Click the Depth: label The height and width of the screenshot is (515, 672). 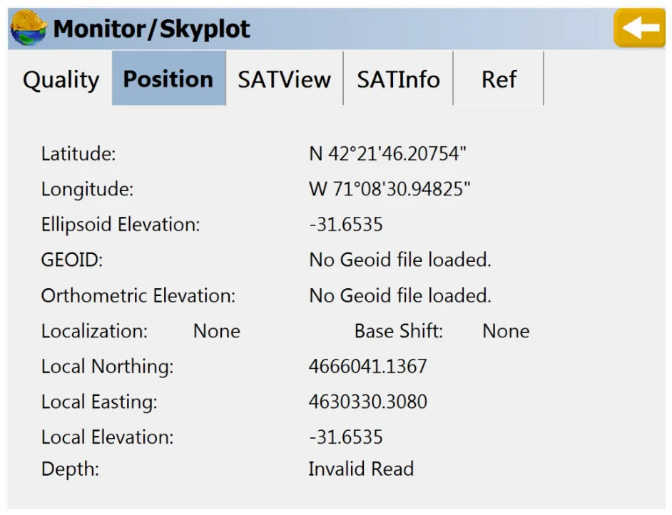70,469
